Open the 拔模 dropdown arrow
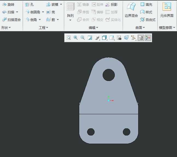This screenshot has height=157, width=177. pos(61,4)
